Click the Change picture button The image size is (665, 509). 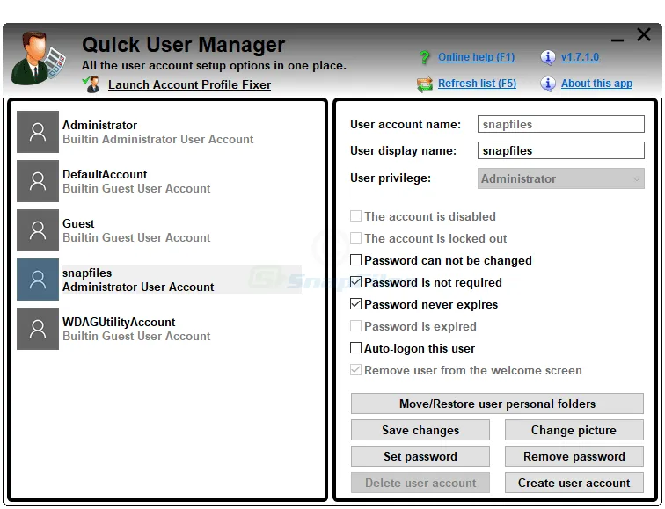point(574,430)
